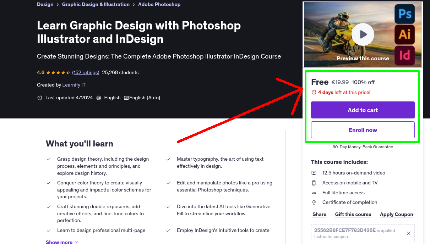The height and width of the screenshot is (244, 430).
Task: Click the 100% off discount text
Action: (x=363, y=82)
